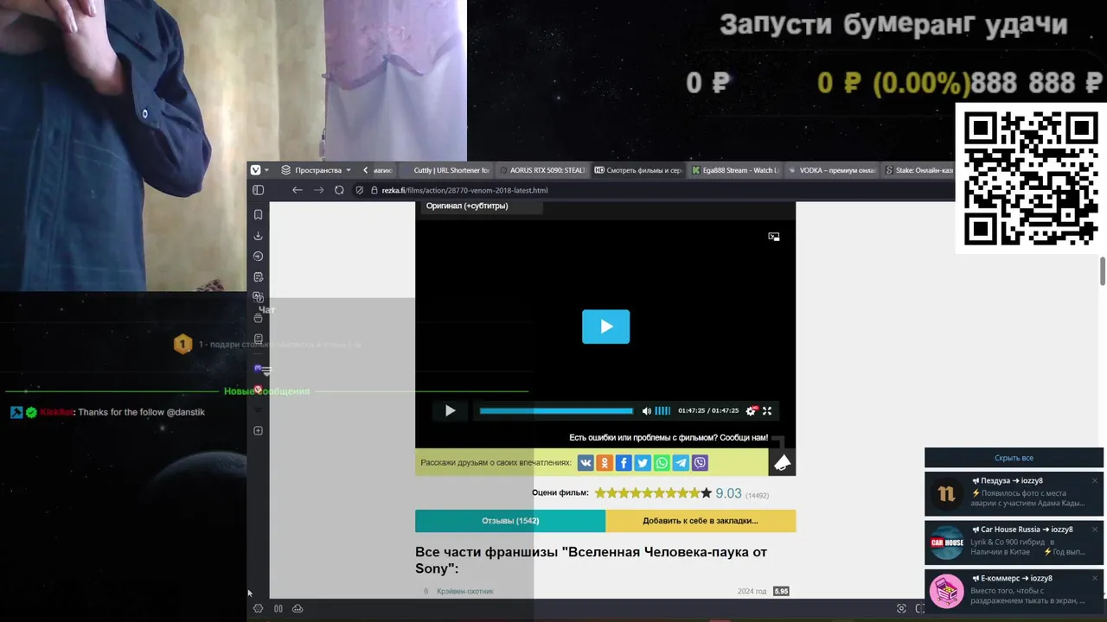Open the Vivaldi main menu icon

click(x=256, y=170)
